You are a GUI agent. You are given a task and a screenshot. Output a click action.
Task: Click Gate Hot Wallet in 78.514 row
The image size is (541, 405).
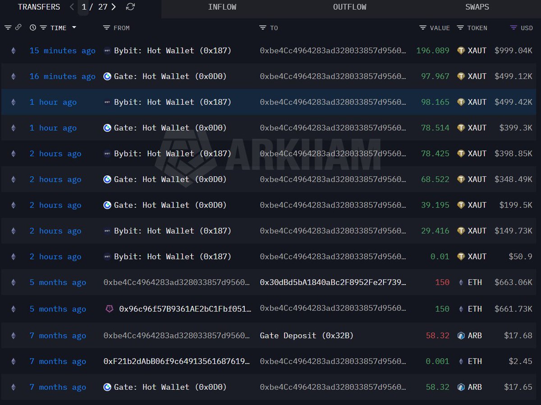(170, 128)
